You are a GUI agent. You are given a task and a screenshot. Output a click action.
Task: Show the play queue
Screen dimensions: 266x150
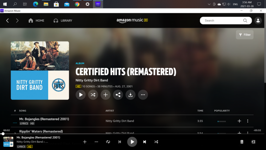click(254, 142)
